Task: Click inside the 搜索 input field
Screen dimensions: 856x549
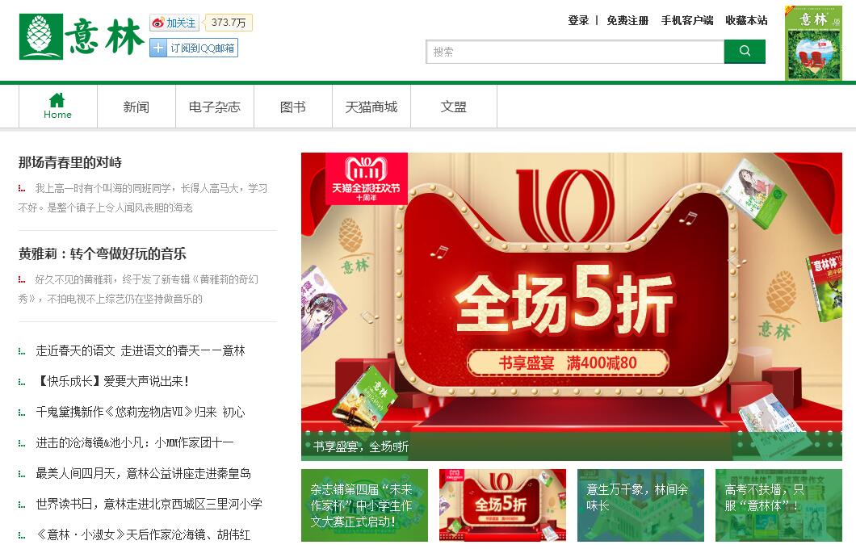Action: pyautogui.click(x=576, y=52)
